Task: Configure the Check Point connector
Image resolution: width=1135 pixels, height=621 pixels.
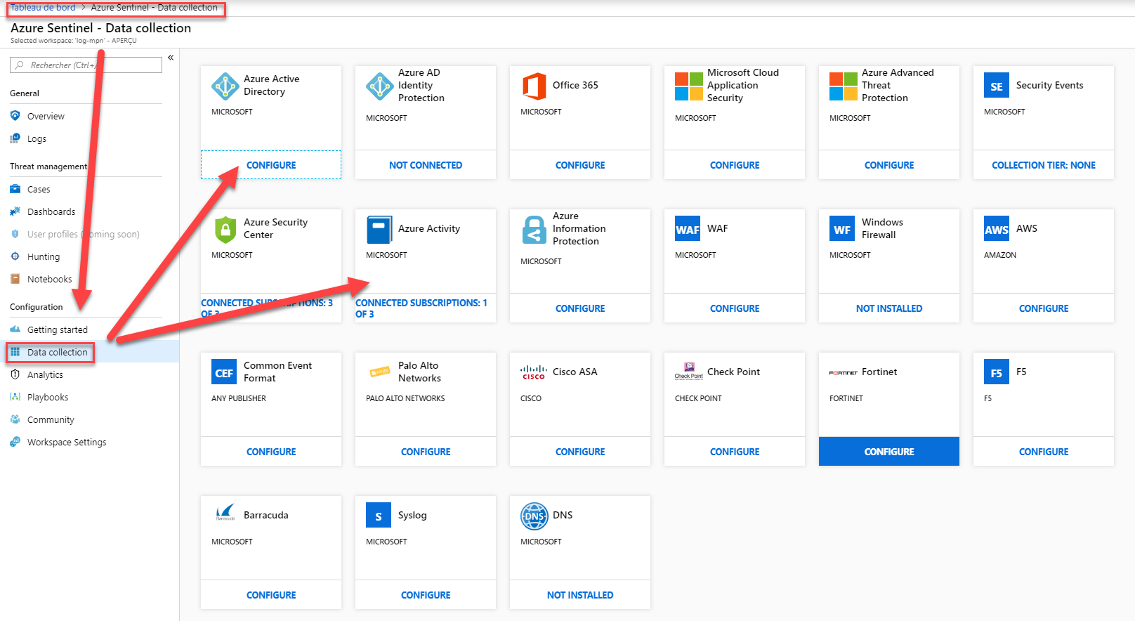Action: (735, 452)
